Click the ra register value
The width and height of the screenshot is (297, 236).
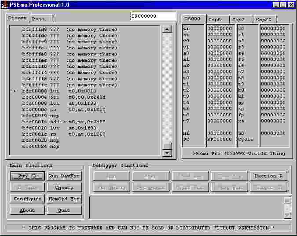click(x=273, y=121)
